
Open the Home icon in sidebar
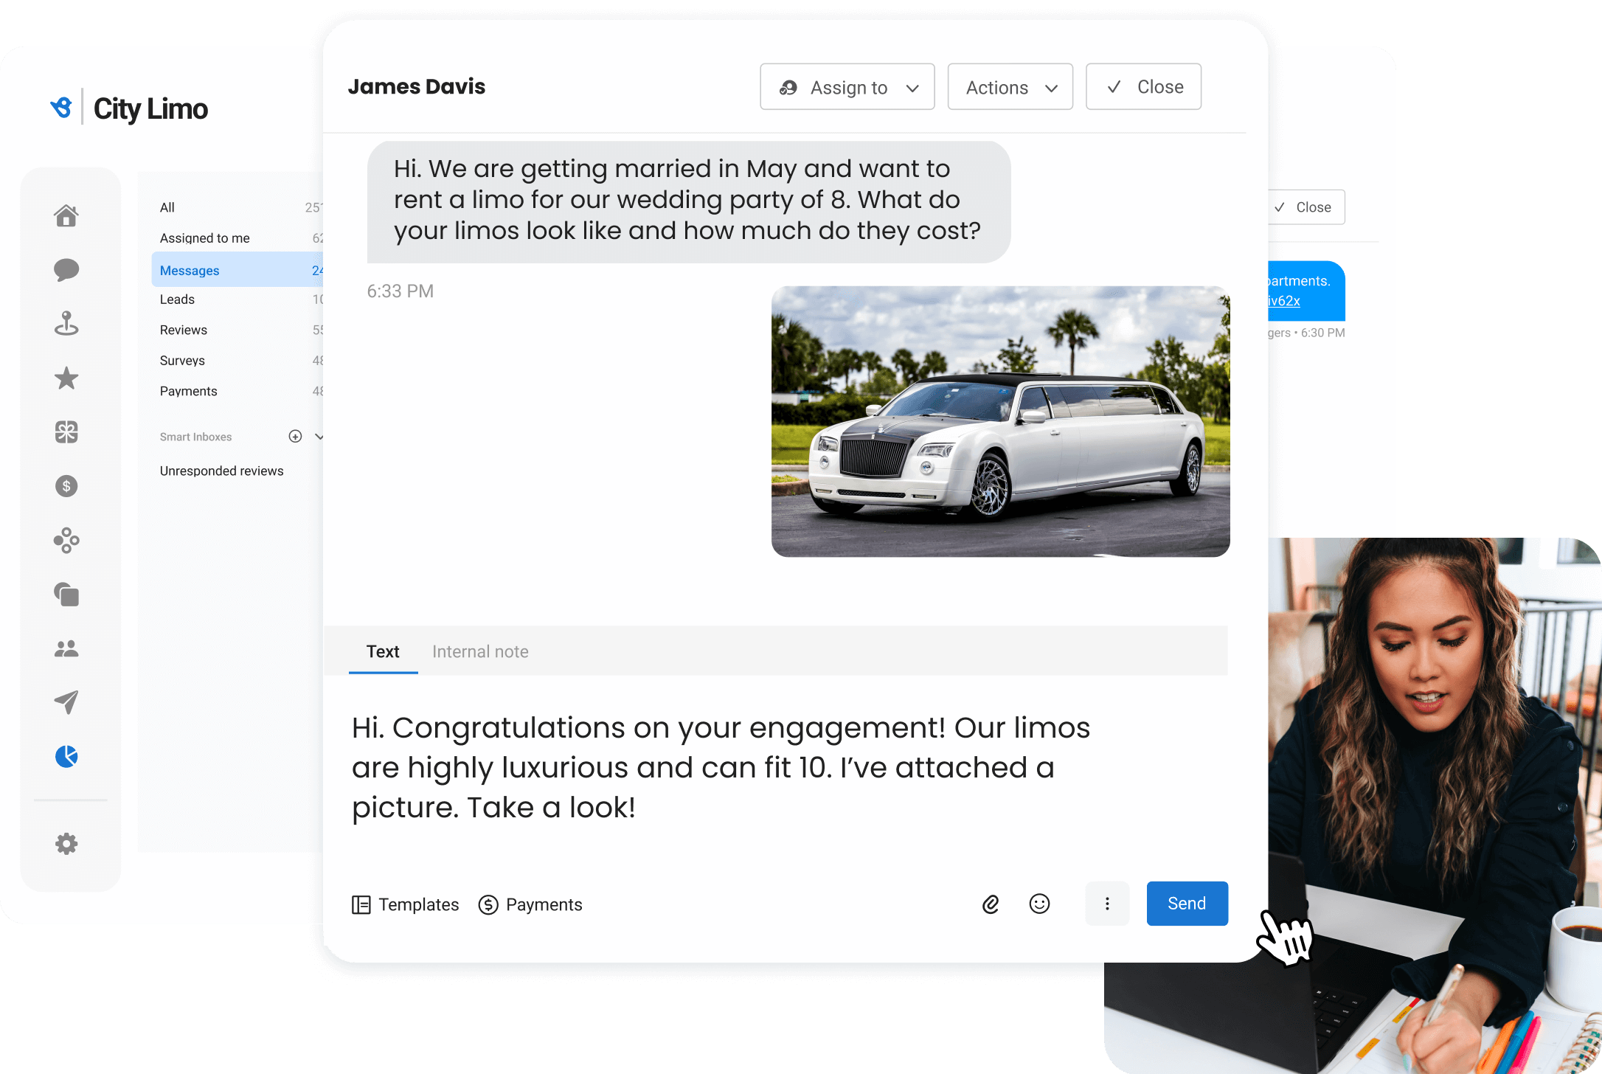66,216
